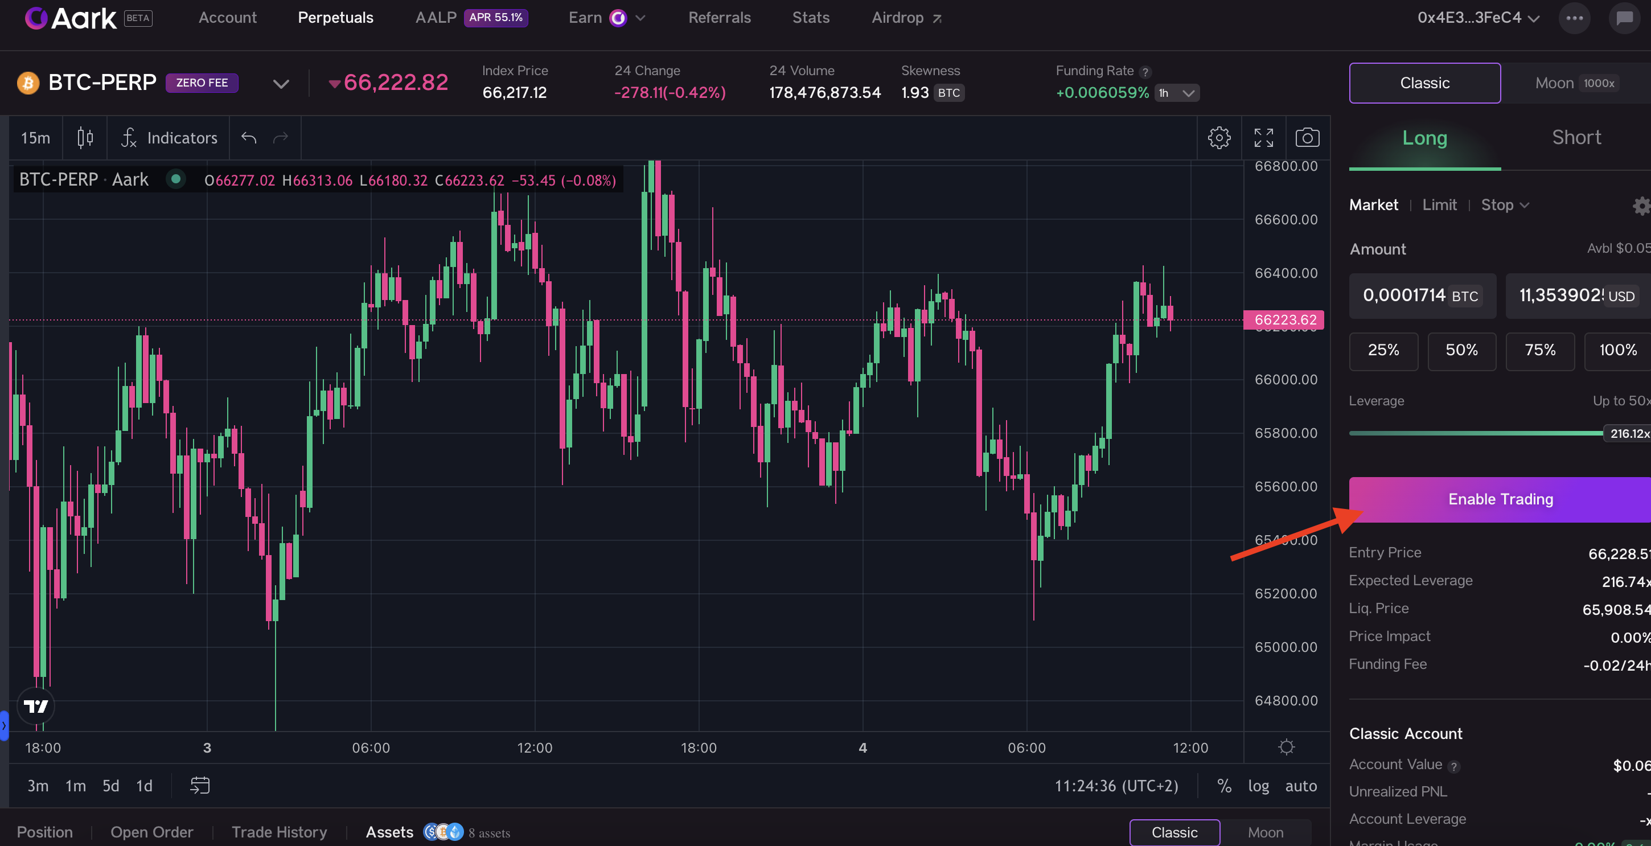1651x846 pixels.
Task: Open order settings gear in trade panel
Action: pyautogui.click(x=1641, y=206)
